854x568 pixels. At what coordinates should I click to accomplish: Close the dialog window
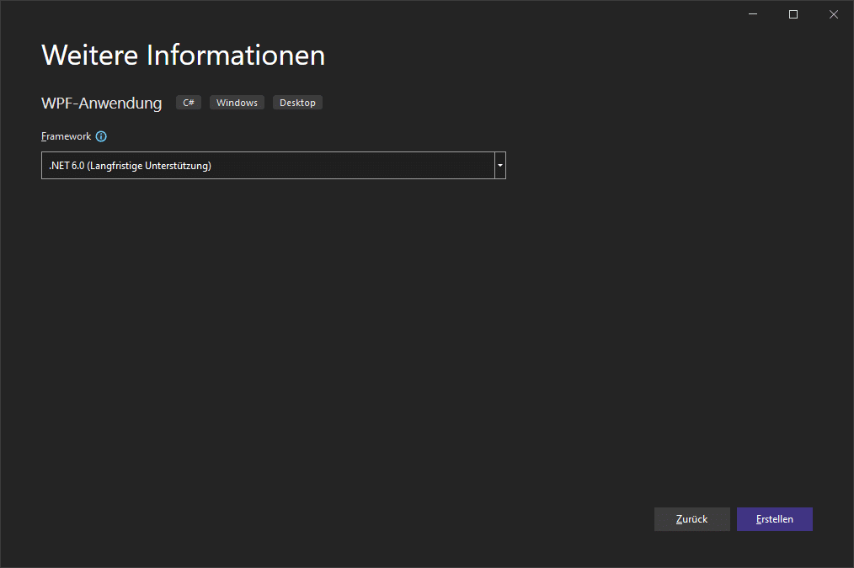click(x=833, y=14)
